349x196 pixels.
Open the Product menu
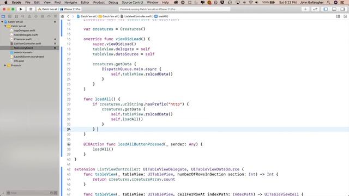(x=99, y=2)
